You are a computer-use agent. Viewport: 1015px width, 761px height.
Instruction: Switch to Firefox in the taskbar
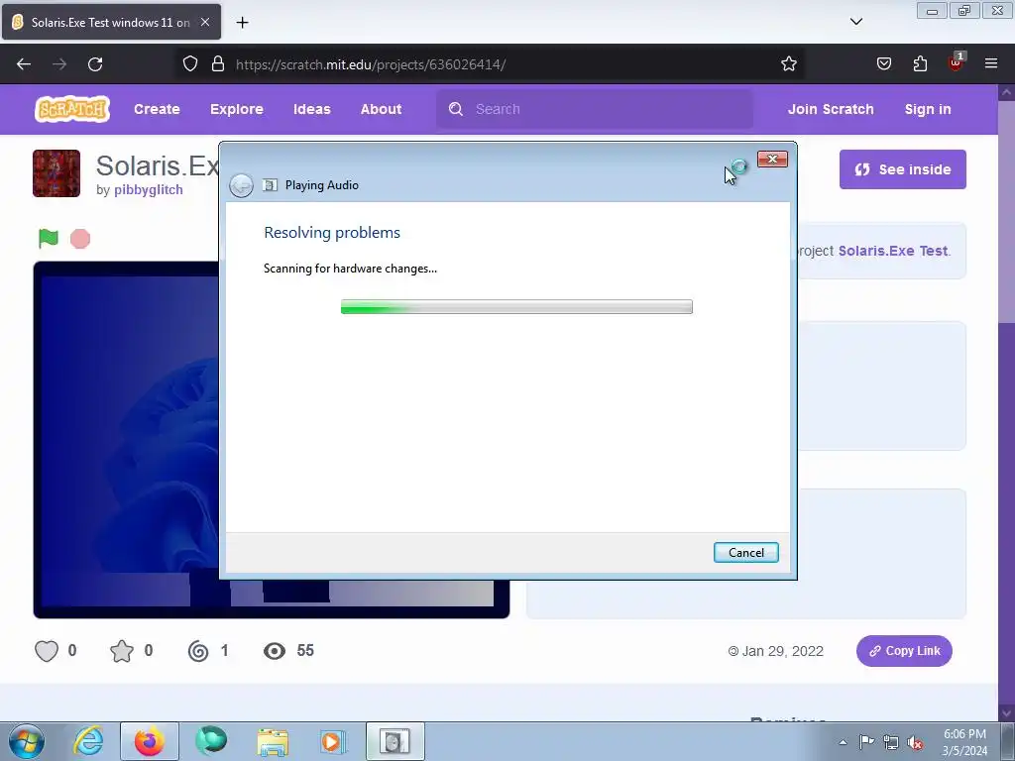click(150, 741)
